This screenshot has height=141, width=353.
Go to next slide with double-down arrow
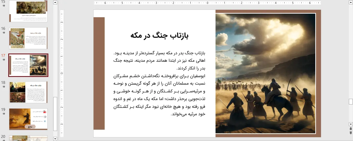(x=351, y=133)
